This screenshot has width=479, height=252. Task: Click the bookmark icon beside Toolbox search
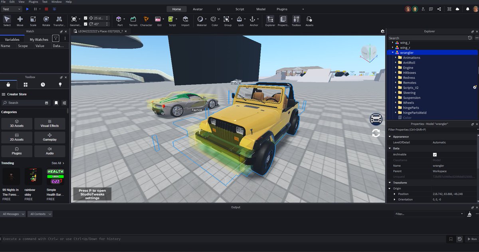click(x=56, y=103)
